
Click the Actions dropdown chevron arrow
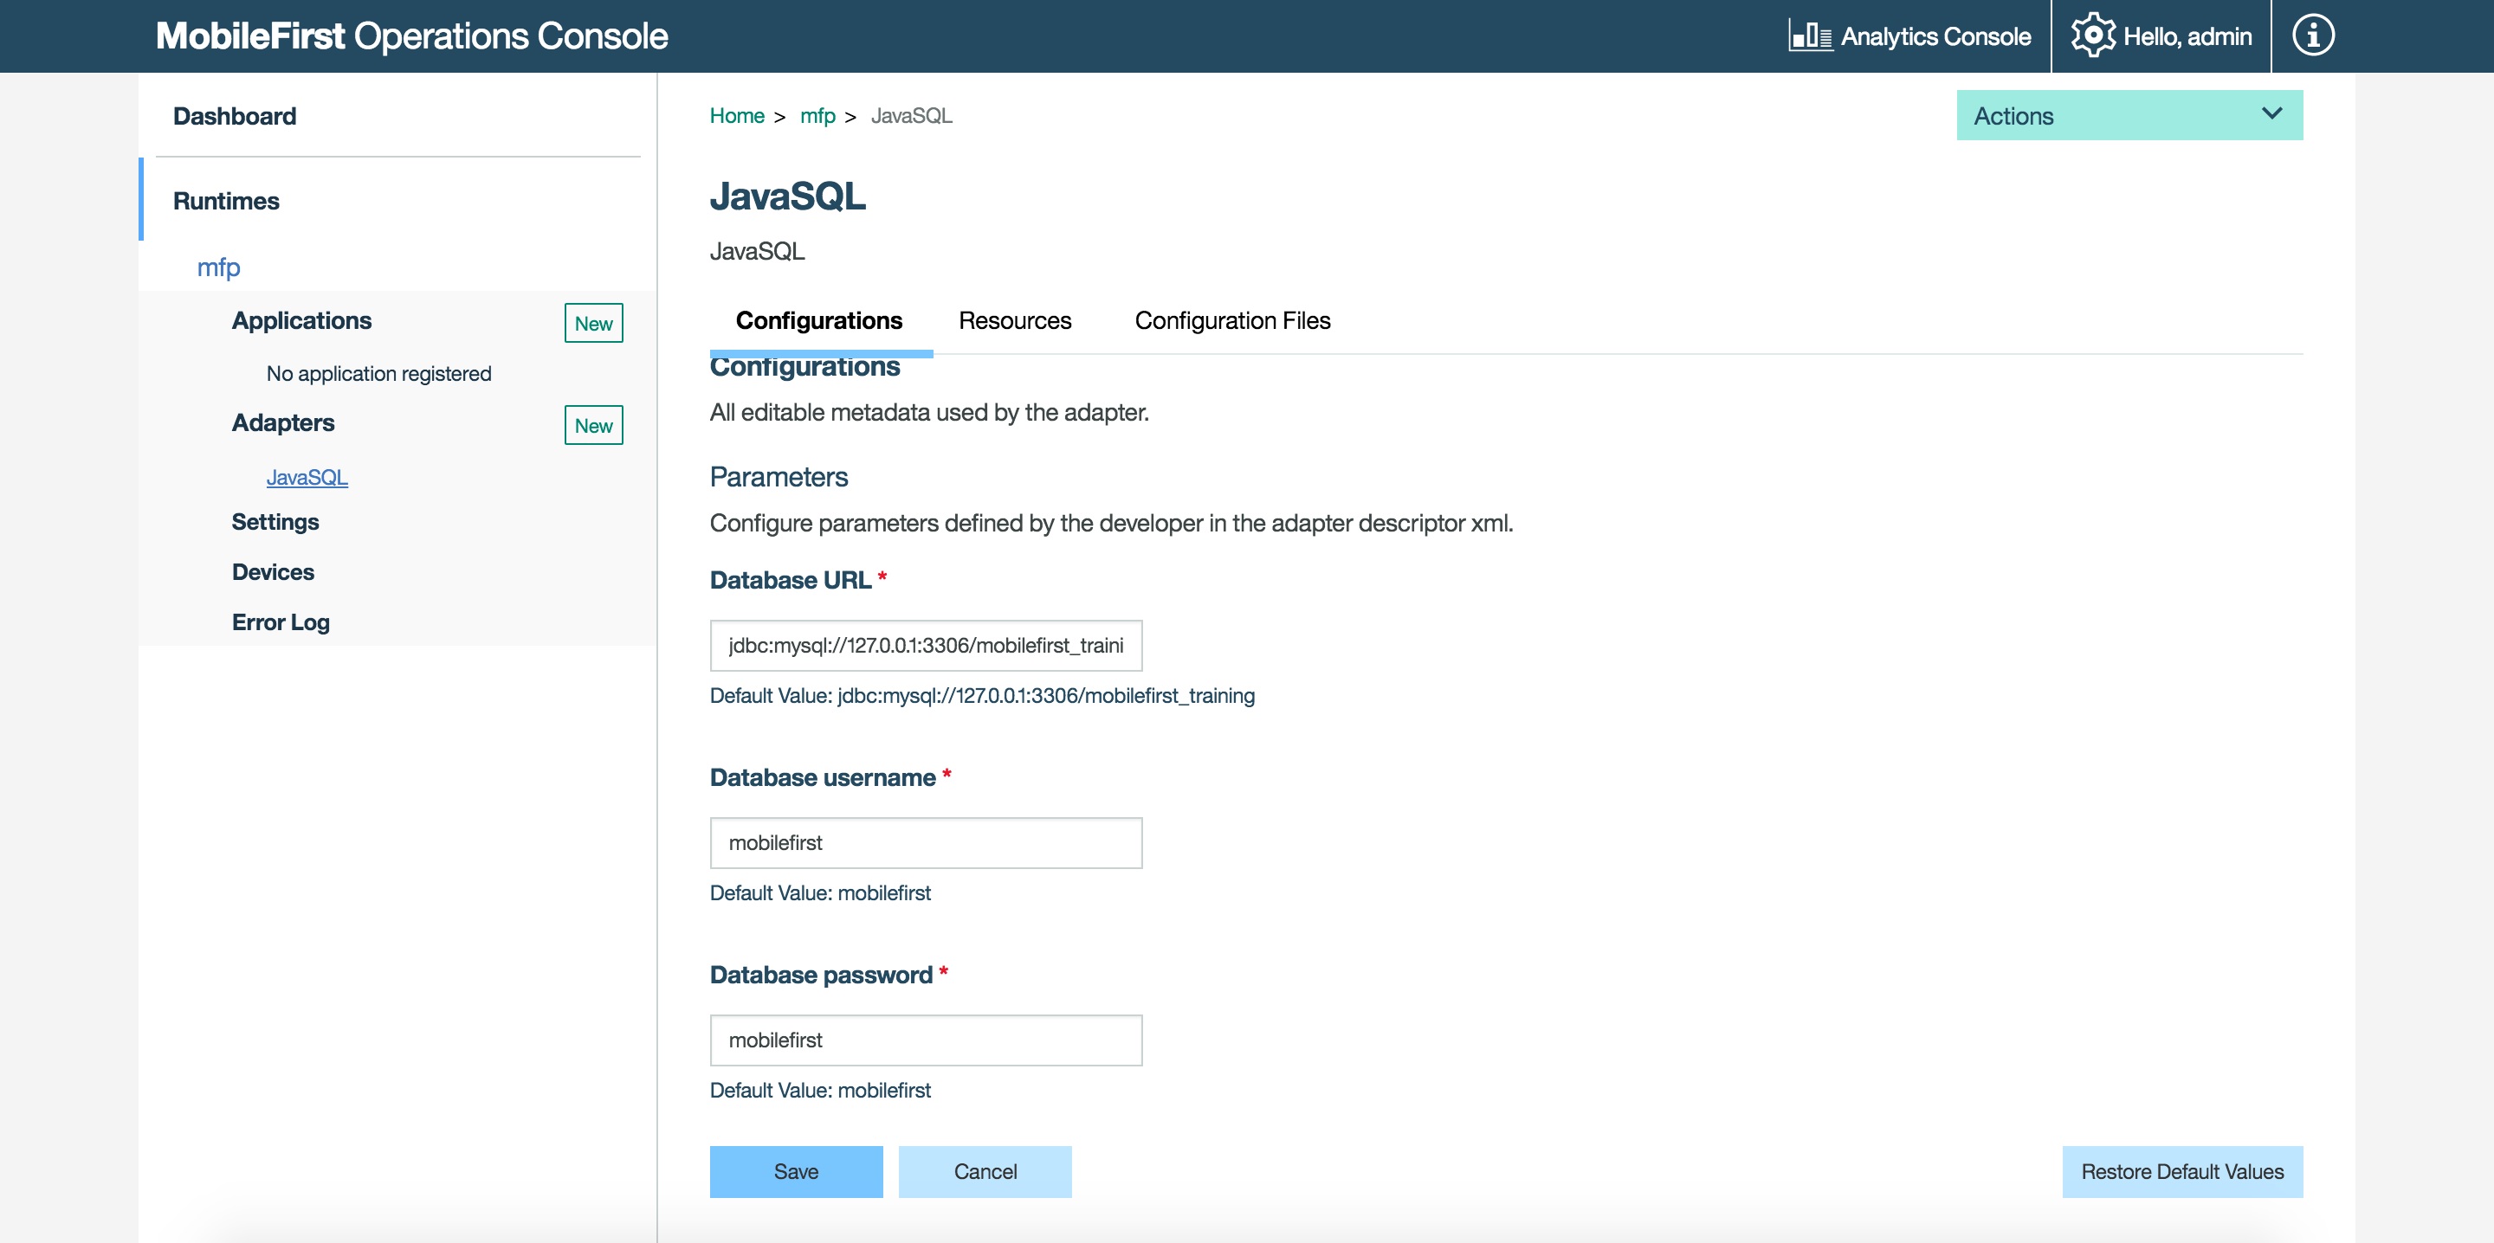point(2271,113)
